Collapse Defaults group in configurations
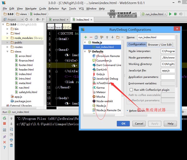Screen dimensions: 187x160 point(85,51)
